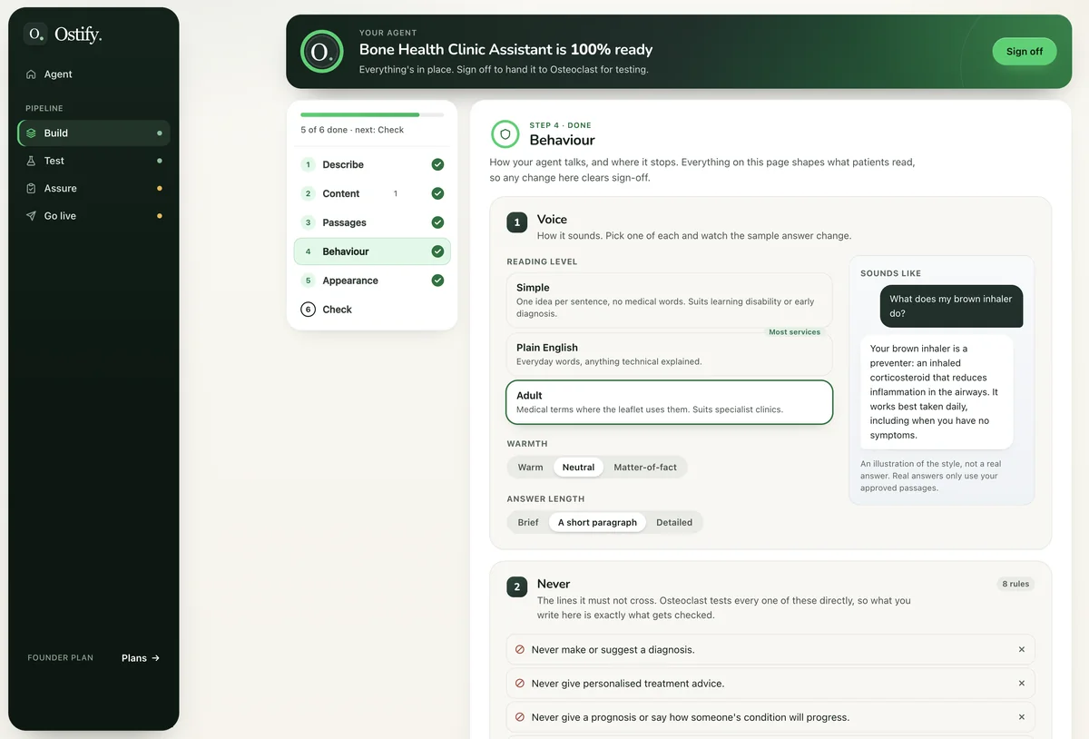Click the Content step count '1'
The image size is (1089, 739).
pos(396,193)
